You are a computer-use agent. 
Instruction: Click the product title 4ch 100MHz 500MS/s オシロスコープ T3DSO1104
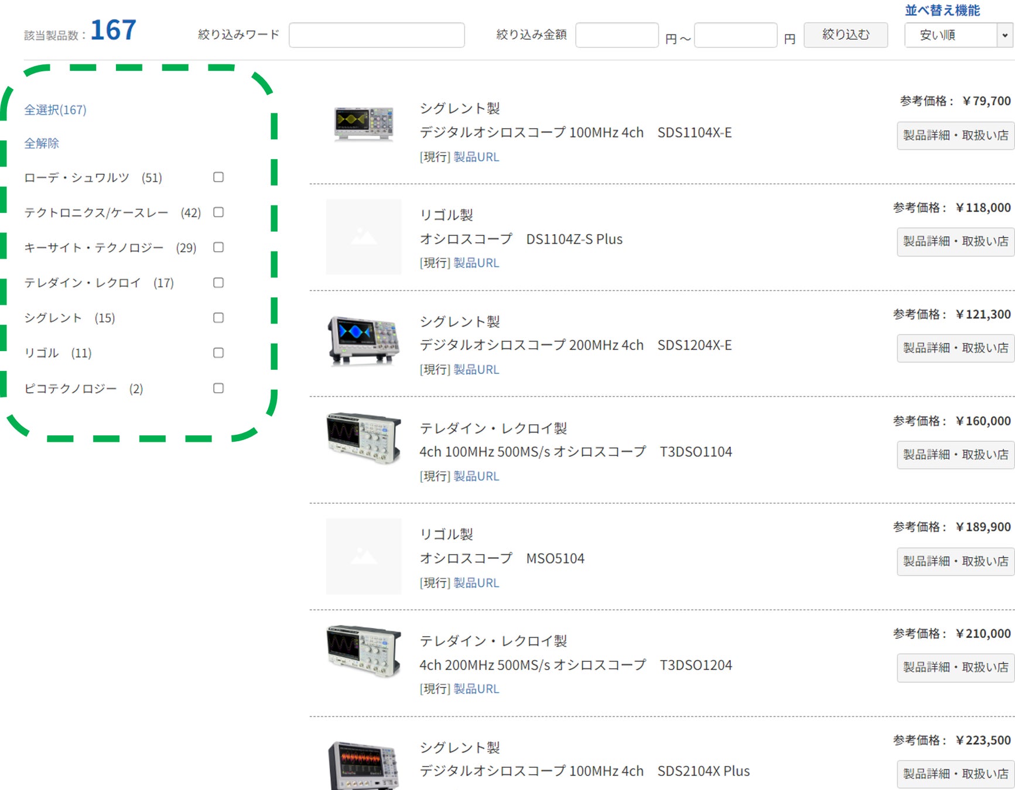coord(576,452)
